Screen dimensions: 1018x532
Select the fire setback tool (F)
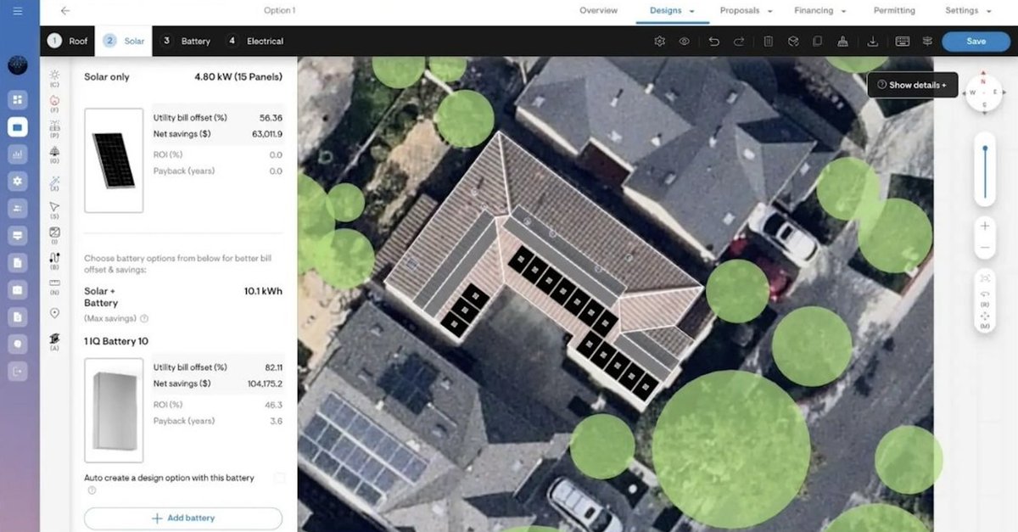[x=54, y=104]
